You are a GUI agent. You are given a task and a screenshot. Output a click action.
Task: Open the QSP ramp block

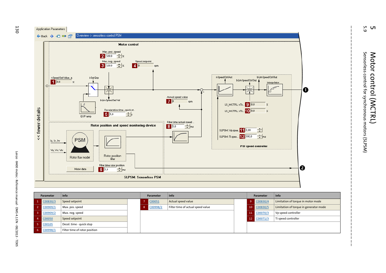click(x=87, y=108)
